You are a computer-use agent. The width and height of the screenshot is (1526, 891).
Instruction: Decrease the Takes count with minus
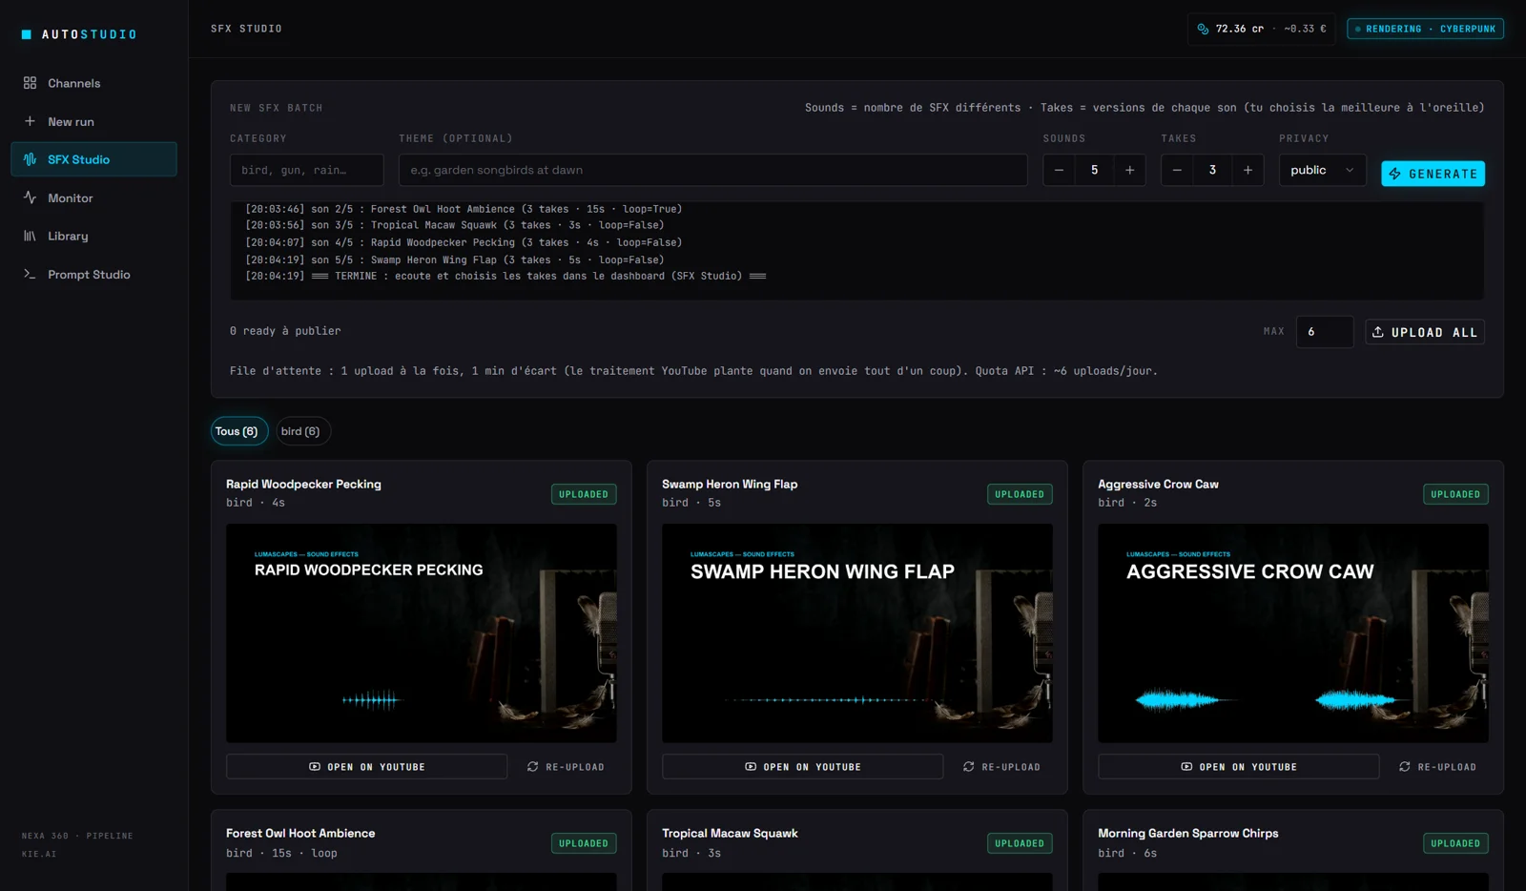1177,170
